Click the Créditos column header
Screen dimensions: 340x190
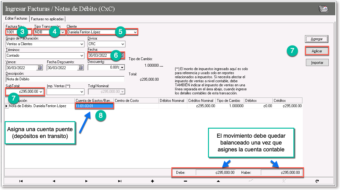[x=287, y=101]
